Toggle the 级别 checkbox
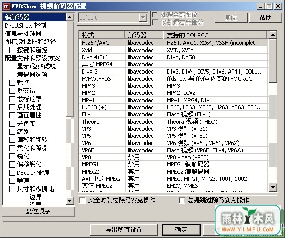Screen dimensions: 285x238 pos(12,132)
